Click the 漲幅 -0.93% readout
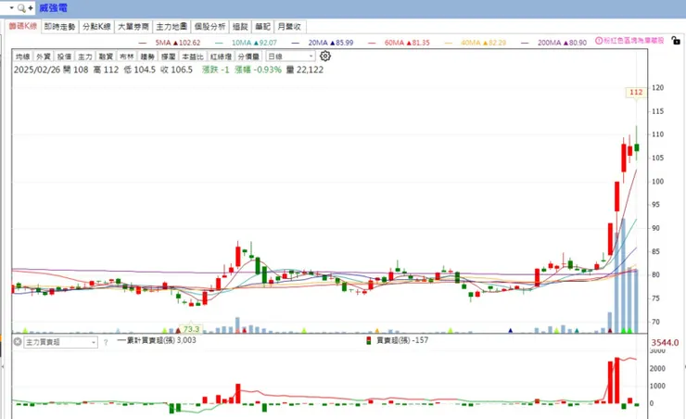This screenshot has height=419, width=686. tap(258, 70)
